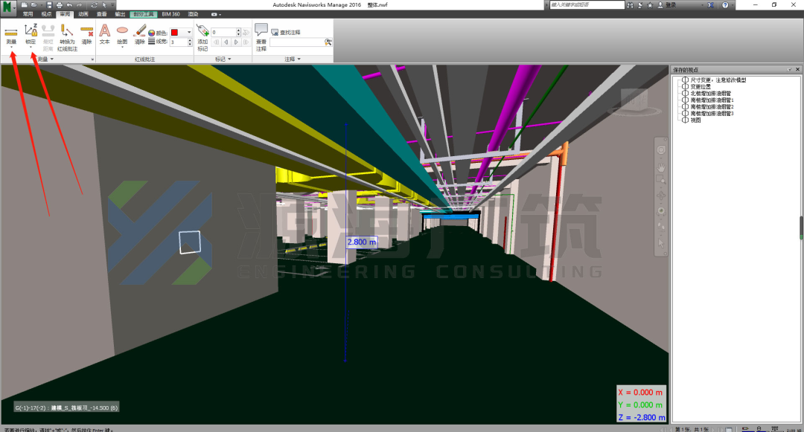Open the 颜色 color dropdown
This screenshot has width=804, height=432.
pos(189,32)
